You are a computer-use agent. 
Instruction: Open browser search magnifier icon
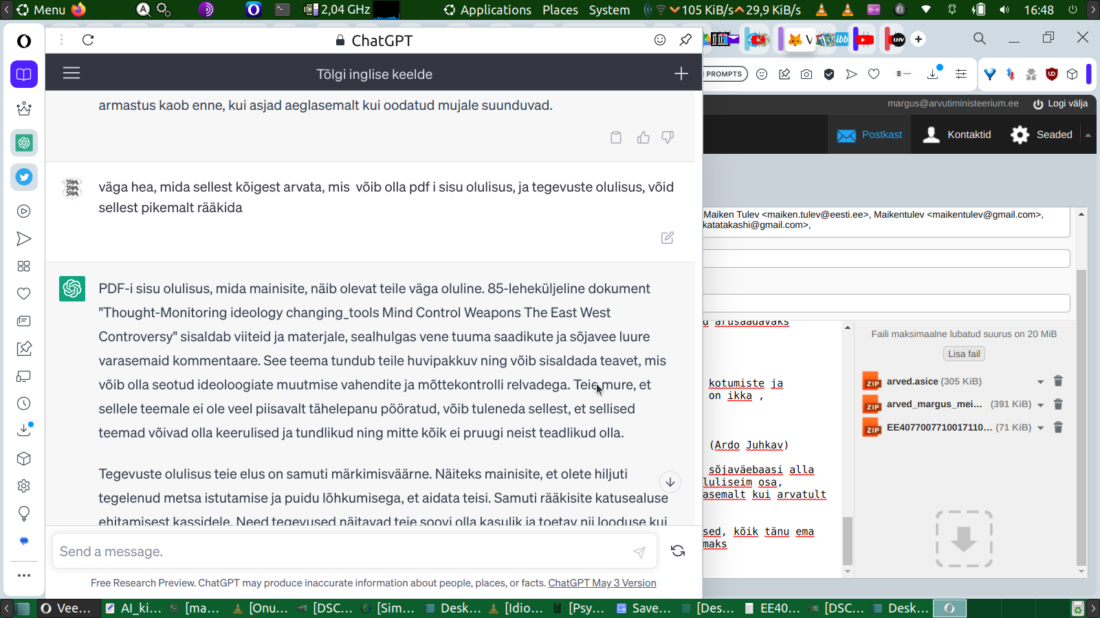980,38
